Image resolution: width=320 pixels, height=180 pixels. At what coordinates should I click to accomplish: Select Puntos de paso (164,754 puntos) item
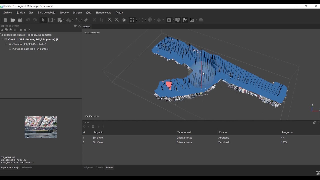coord(30,49)
